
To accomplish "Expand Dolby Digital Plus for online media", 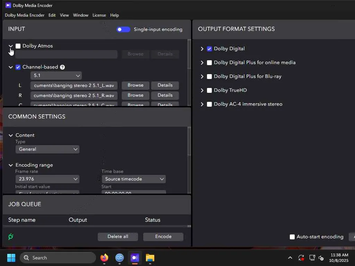I will (202, 63).
